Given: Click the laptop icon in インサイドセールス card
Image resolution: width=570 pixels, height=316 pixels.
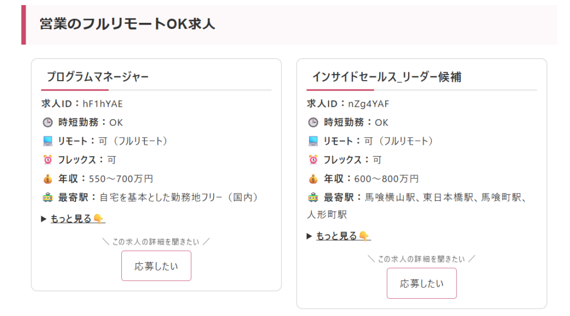Looking at the screenshot, I should tap(313, 141).
